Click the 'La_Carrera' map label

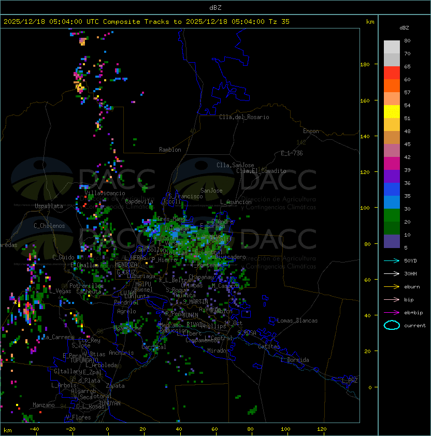tap(59, 337)
